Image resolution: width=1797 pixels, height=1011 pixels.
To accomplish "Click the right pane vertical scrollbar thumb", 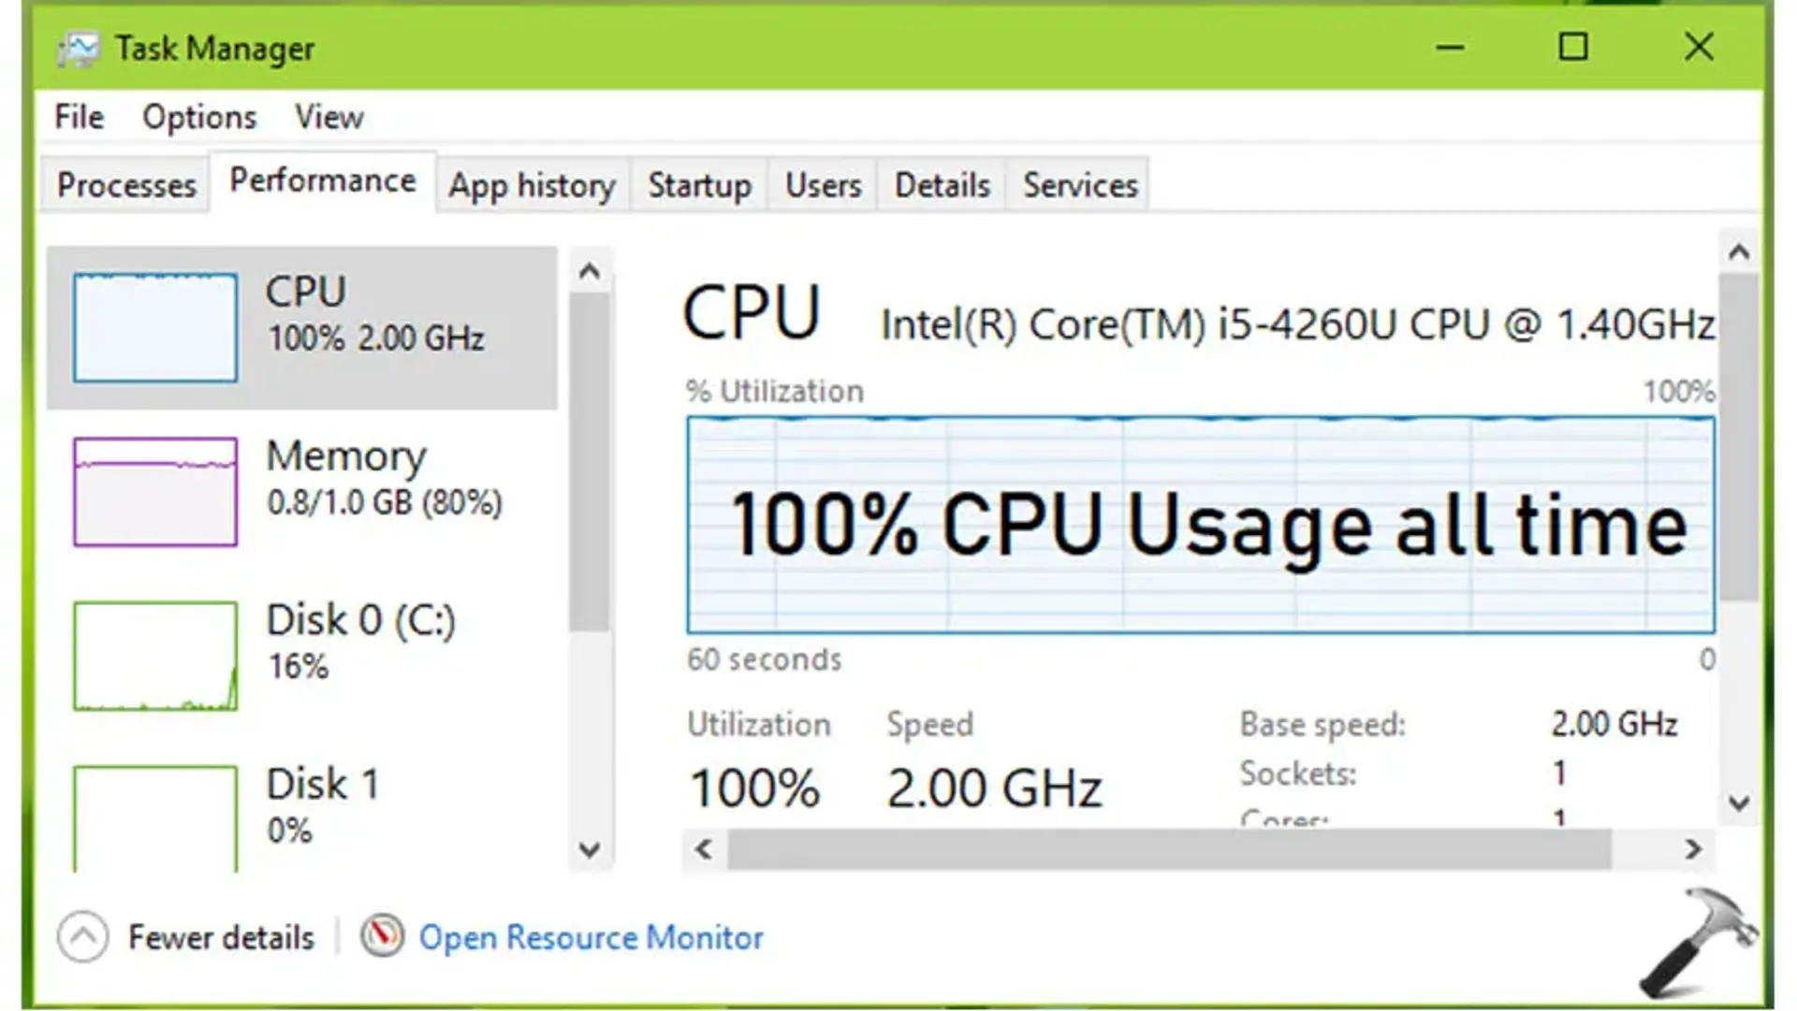I will 1739,437.
